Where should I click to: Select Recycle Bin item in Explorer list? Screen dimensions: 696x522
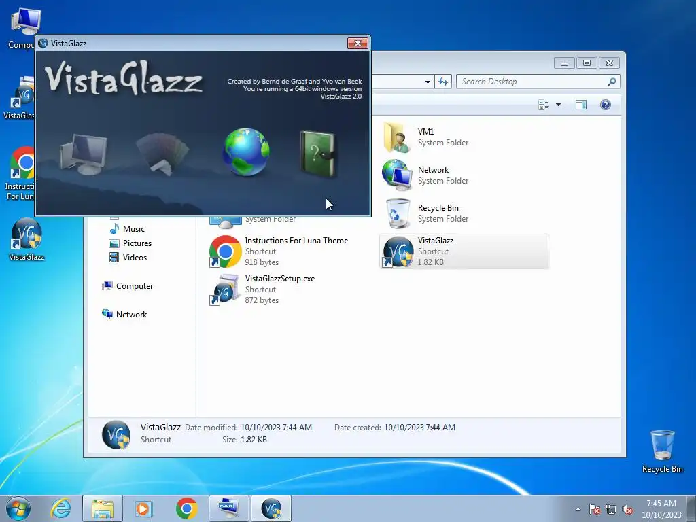coord(464,213)
